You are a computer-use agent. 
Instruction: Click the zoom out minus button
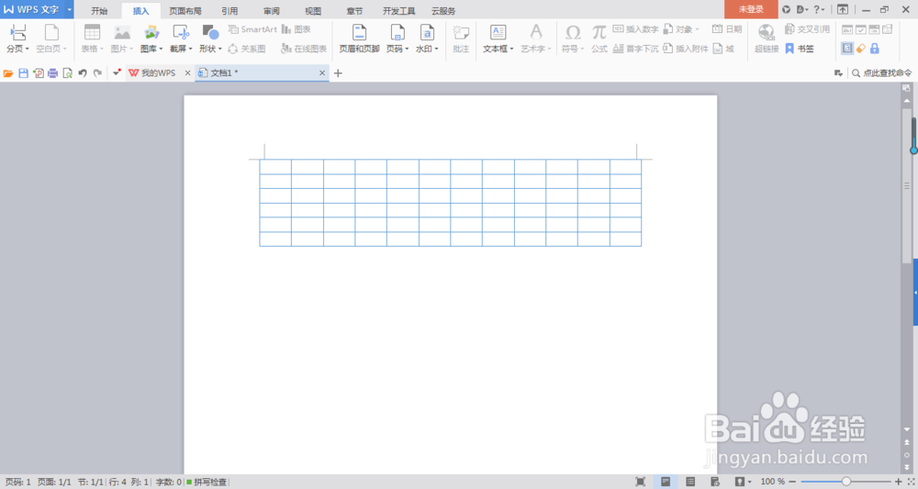(794, 482)
